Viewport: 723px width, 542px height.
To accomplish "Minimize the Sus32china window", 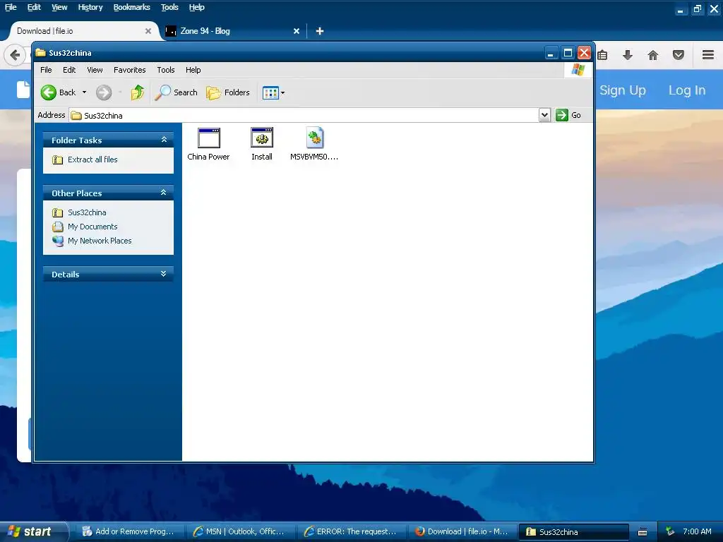I will tap(551, 53).
